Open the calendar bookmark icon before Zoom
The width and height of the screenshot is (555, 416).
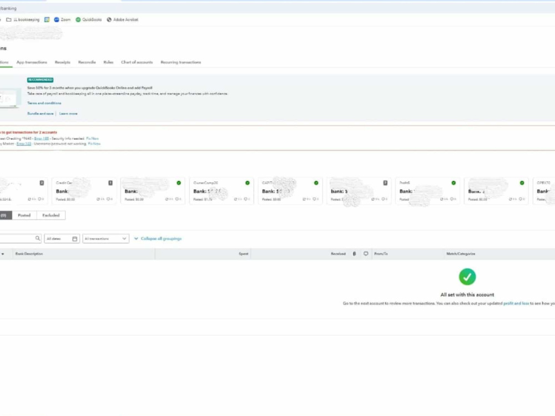coord(47,20)
